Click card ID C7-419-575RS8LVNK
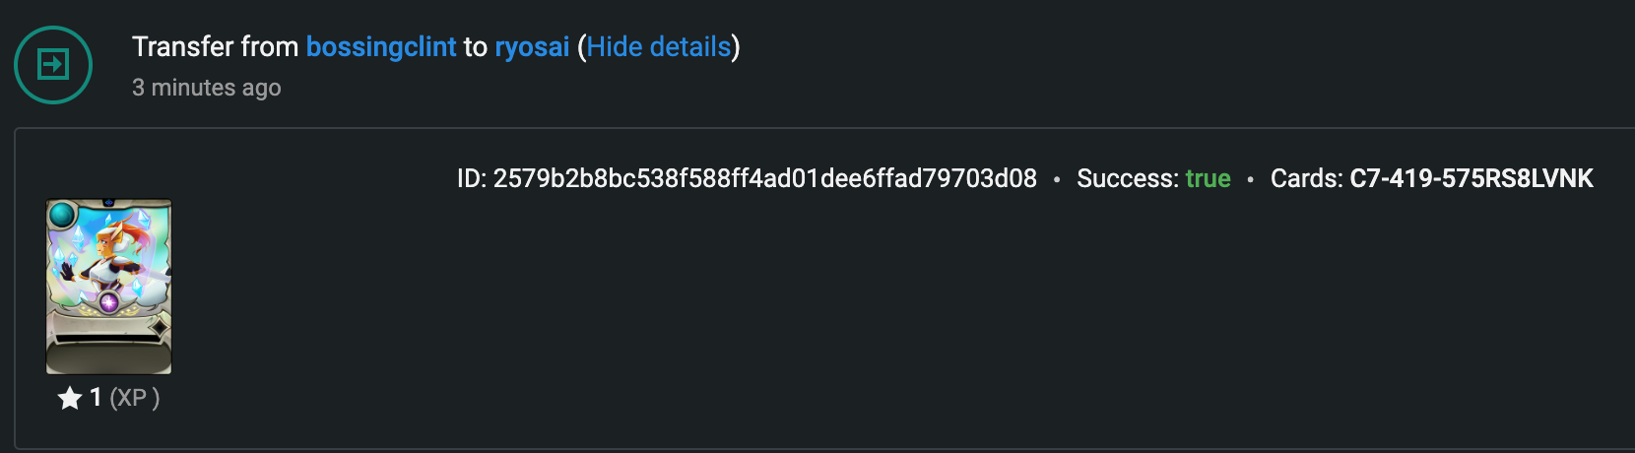 1471,178
